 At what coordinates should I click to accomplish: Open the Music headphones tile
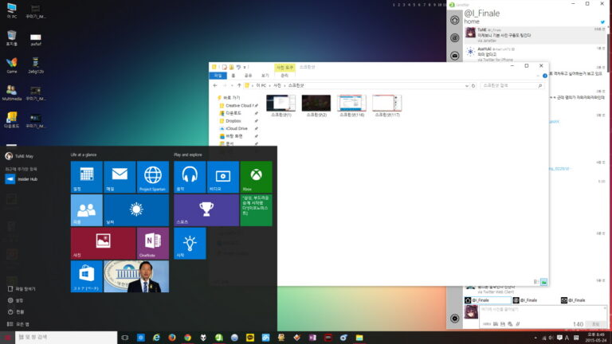click(x=190, y=177)
